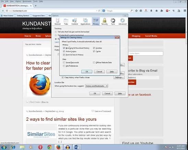Open the Sync options pane icon
Screen dimensions: 188x150
pyautogui.click(x=113, y=22)
